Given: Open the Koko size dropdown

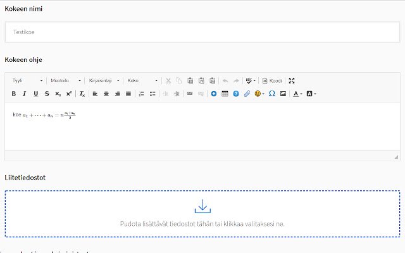Looking at the screenshot, I should 142,81.
